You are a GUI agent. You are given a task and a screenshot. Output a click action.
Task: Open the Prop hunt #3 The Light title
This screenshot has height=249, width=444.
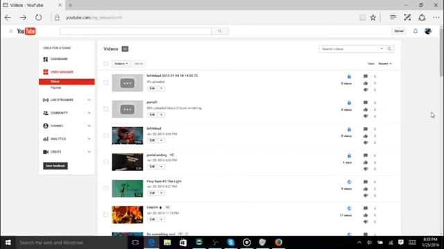(164, 181)
